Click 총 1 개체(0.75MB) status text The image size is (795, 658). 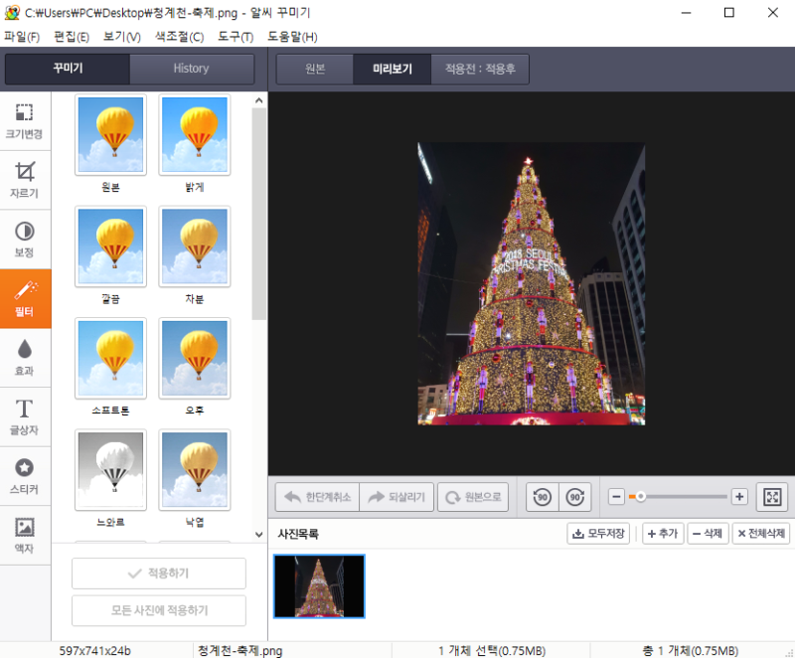[690, 650]
